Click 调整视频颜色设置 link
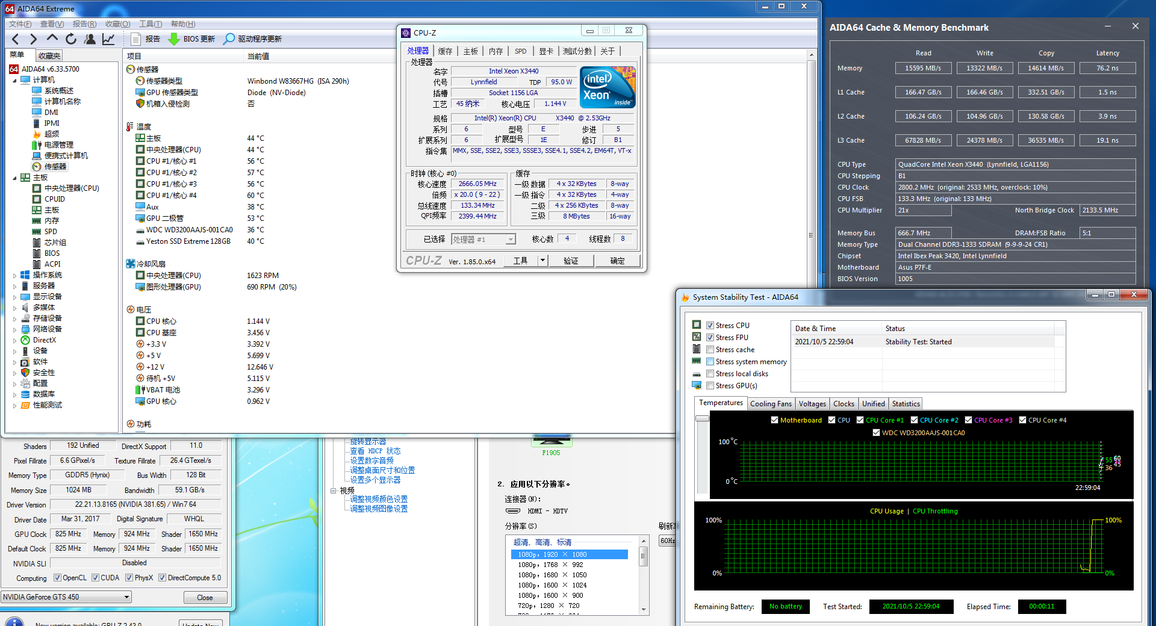This screenshot has width=1156, height=626. tap(379, 499)
